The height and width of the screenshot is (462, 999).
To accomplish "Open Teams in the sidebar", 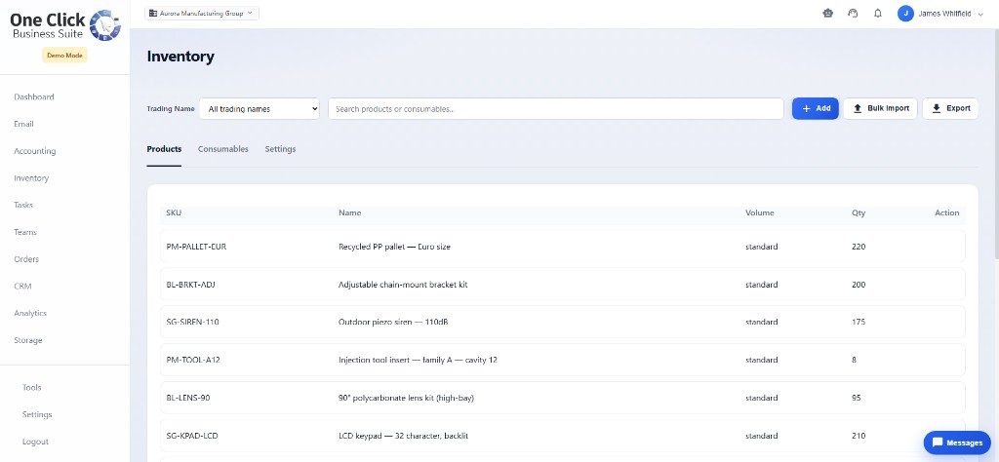I will pyautogui.click(x=25, y=232).
